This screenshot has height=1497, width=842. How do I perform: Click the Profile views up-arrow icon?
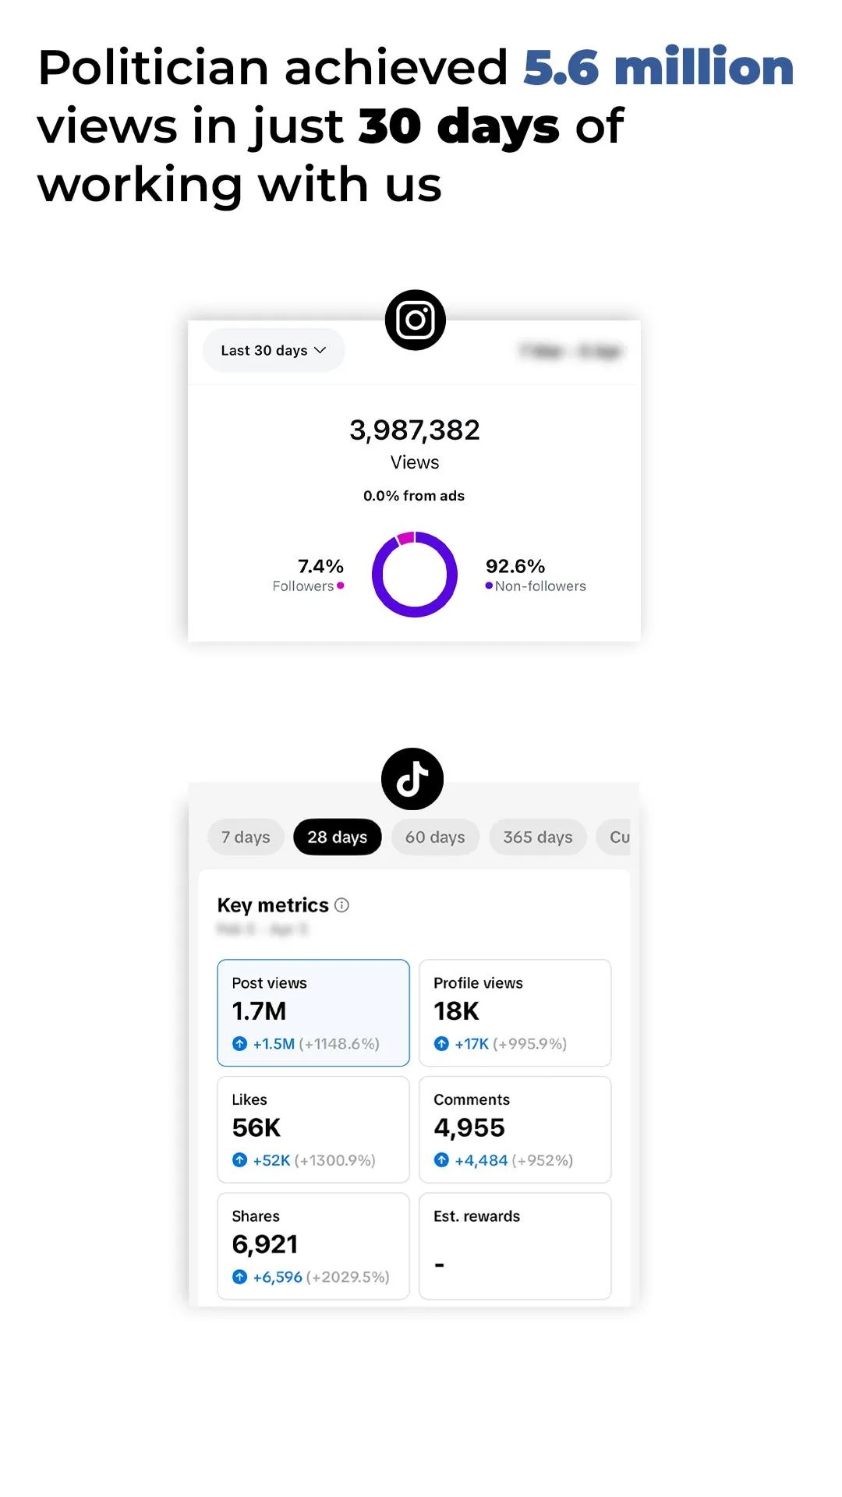441,1043
